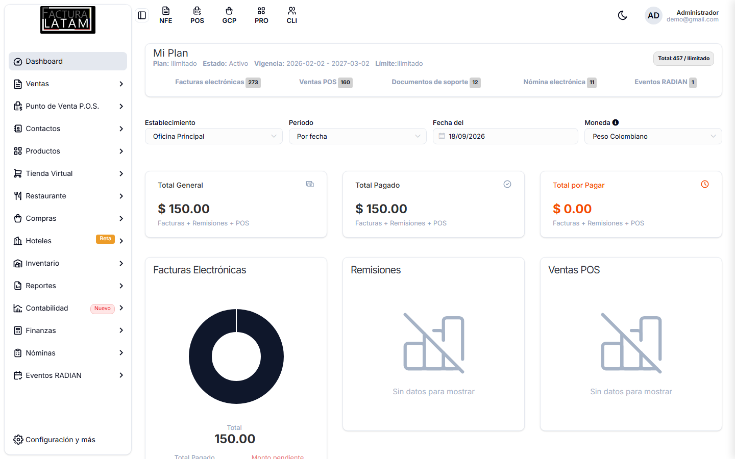Click the Inventario warehouse icon

click(x=18, y=263)
